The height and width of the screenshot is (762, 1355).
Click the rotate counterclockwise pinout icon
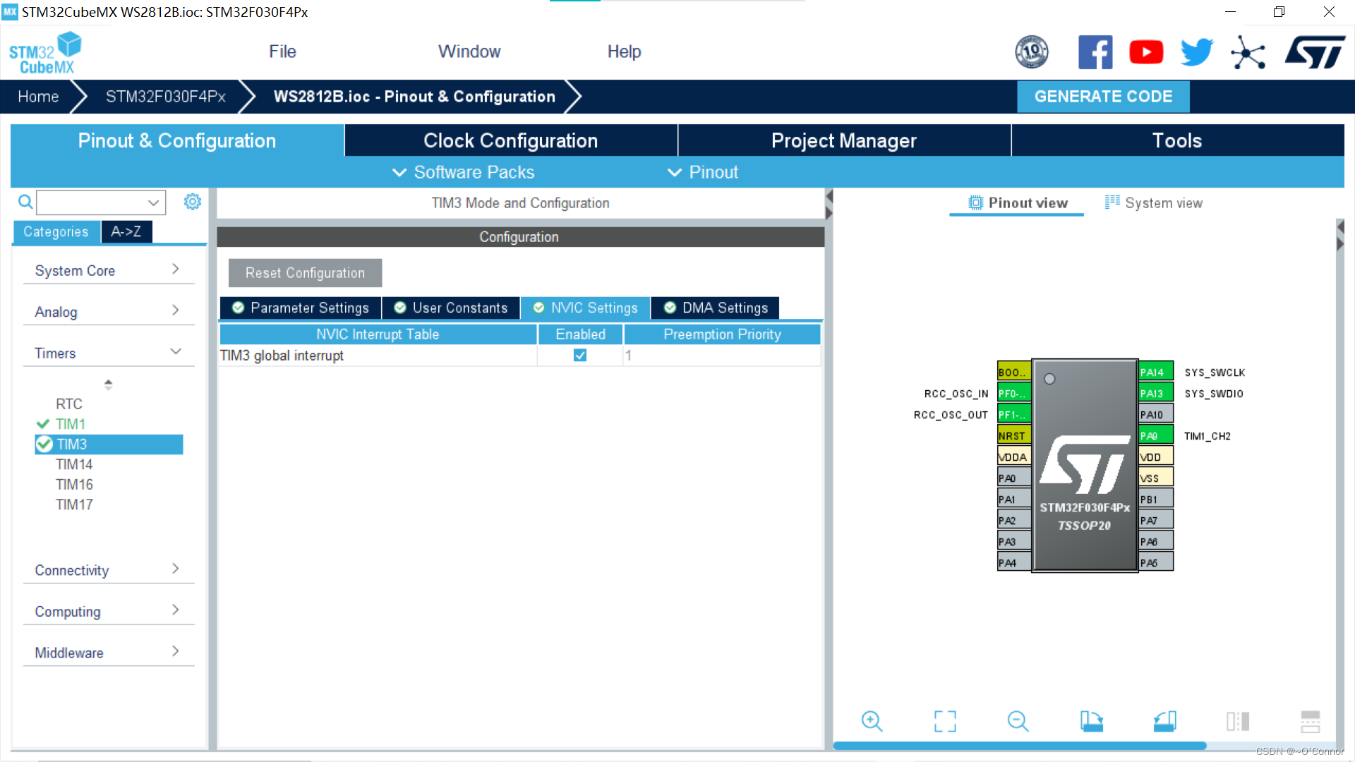[x=1164, y=721]
